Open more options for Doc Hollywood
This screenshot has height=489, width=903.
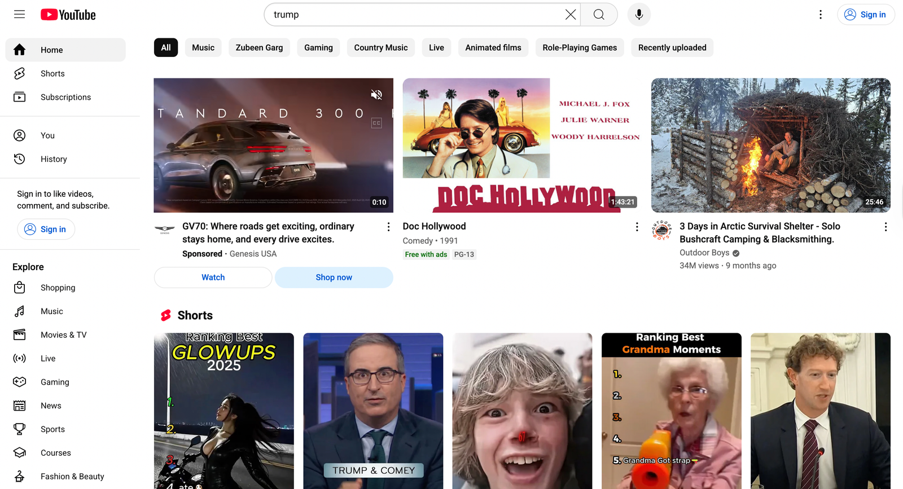point(637,227)
